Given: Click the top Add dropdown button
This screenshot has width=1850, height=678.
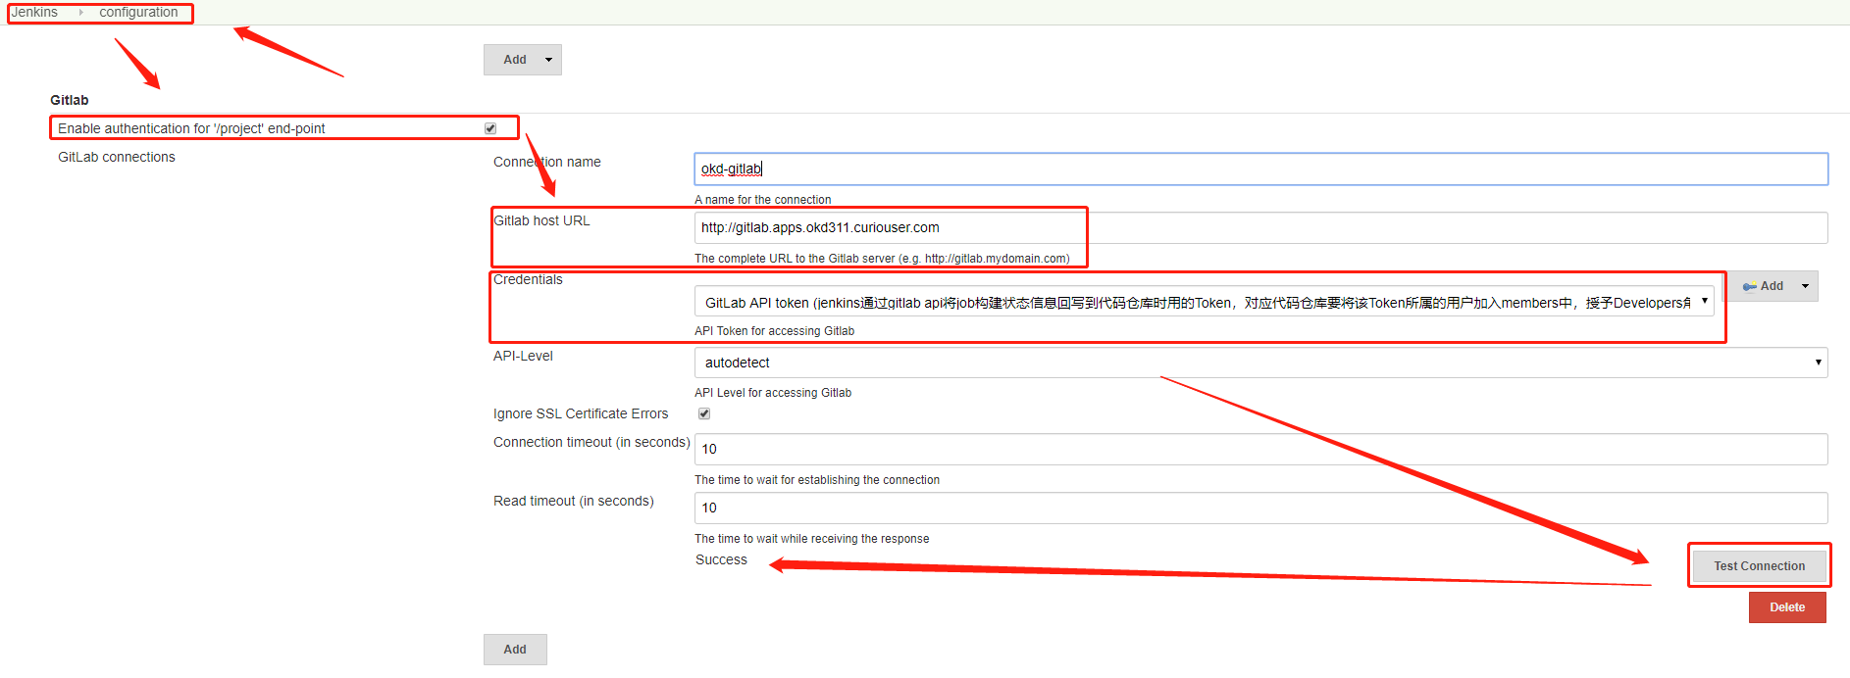Looking at the screenshot, I should [523, 60].
